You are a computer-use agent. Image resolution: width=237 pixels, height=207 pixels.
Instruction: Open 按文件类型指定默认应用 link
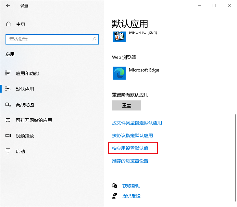[137, 123]
